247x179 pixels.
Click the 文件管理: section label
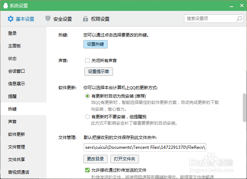pyautogui.click(x=68, y=138)
